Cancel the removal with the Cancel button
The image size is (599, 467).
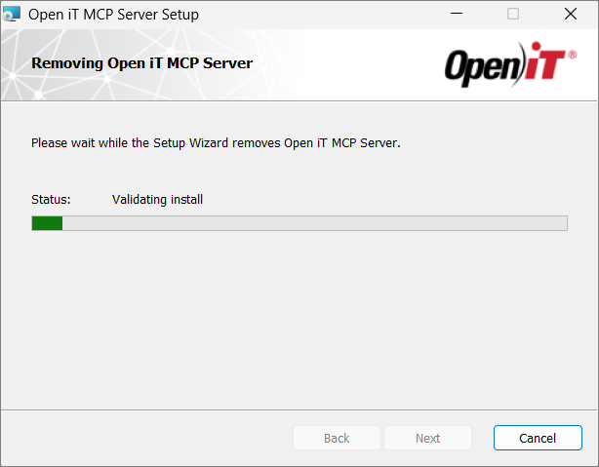[x=538, y=438]
